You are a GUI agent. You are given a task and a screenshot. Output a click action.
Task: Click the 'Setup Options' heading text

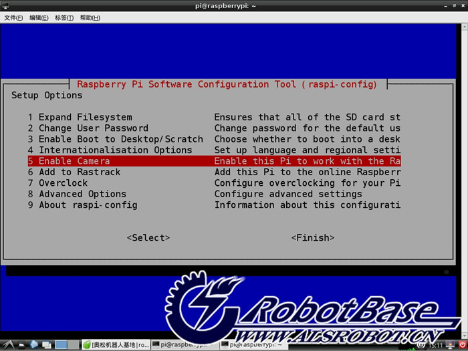click(47, 95)
